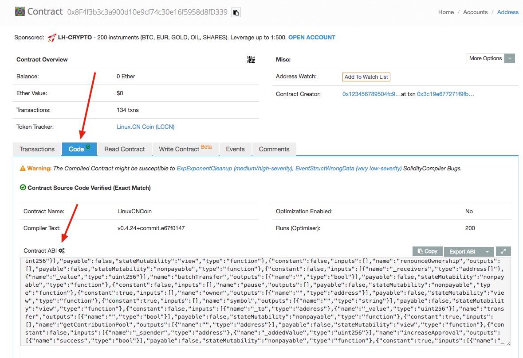
Task: Expand the ABI box with fullscreen icon
Action: click(503, 251)
